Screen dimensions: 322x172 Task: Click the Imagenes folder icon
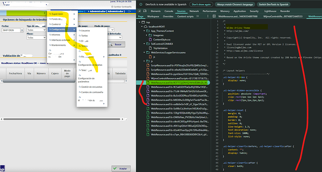[150, 35]
